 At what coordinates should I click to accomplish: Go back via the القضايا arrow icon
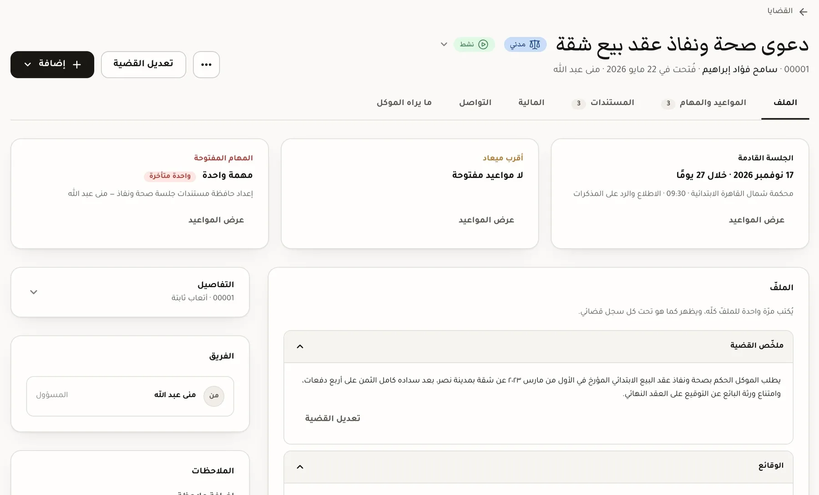(804, 11)
